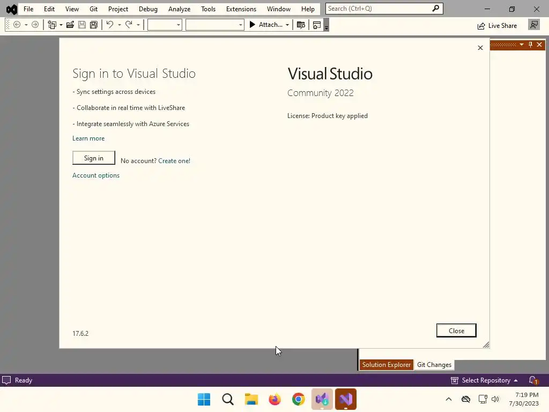Click the Navigate Forward arrow icon
Screen dimensions: 549x412
pos(35,25)
